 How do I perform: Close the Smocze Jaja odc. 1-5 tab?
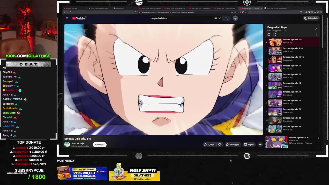tap(261, 8)
